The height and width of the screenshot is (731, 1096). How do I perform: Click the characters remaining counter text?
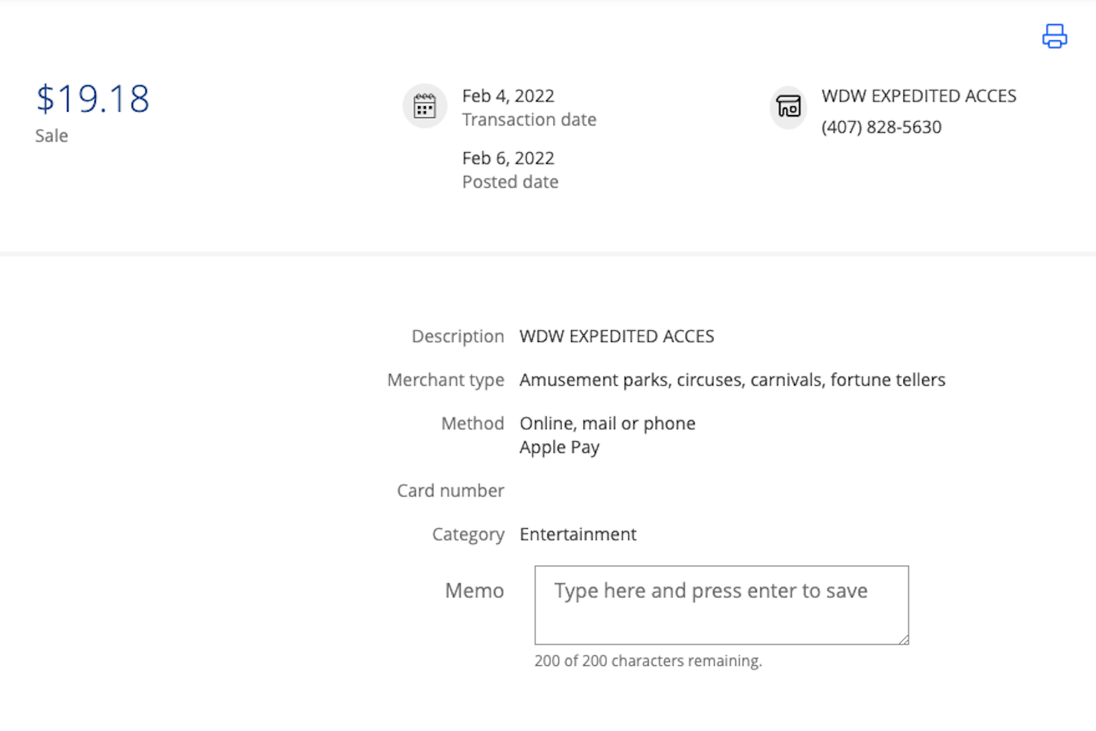(x=647, y=661)
